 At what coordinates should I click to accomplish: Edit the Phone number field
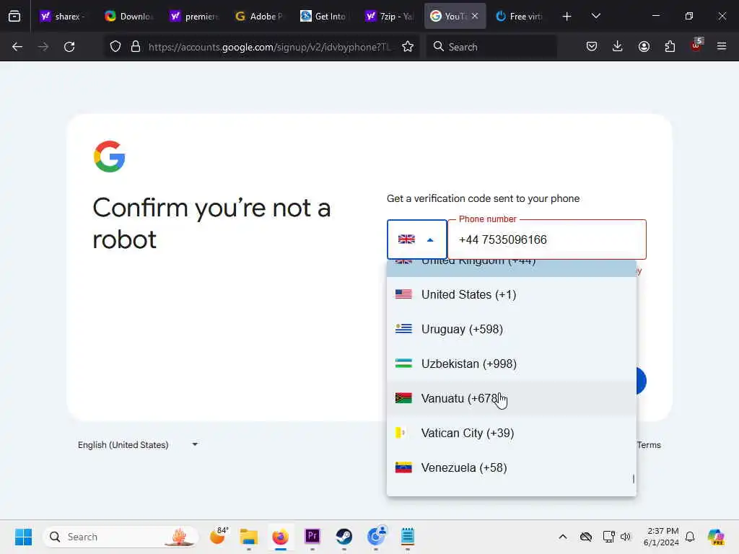point(547,239)
